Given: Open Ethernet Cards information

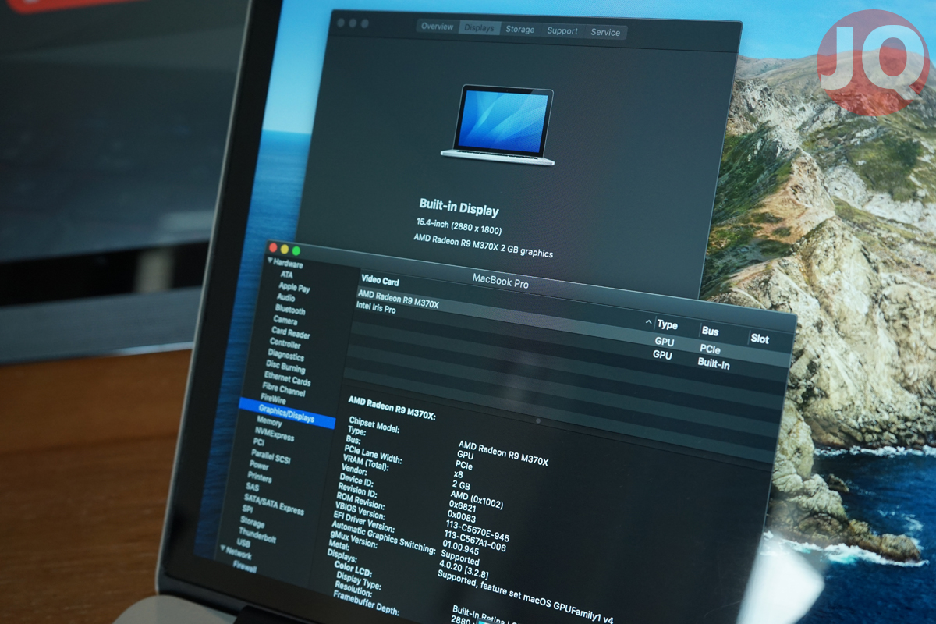Looking at the screenshot, I should (287, 379).
